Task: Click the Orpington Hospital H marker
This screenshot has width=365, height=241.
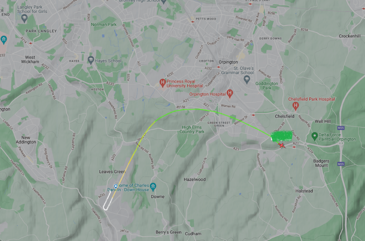Action: [x=230, y=93]
